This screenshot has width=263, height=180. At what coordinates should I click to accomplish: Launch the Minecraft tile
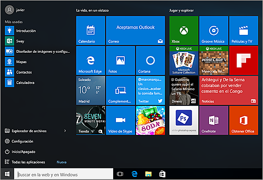[x=214, y=60]
